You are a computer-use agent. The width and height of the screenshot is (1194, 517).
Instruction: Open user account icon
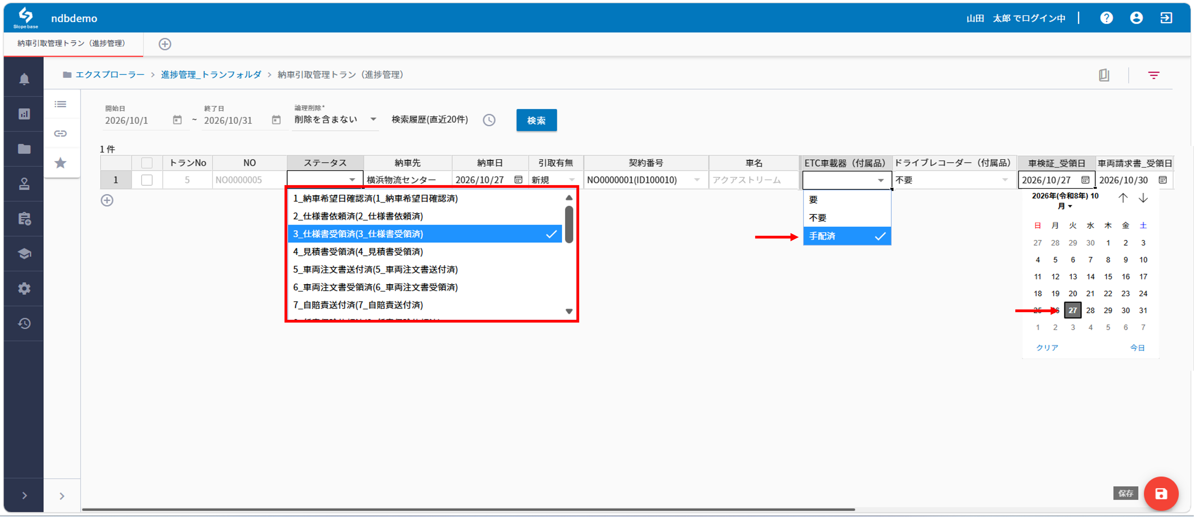point(1136,18)
